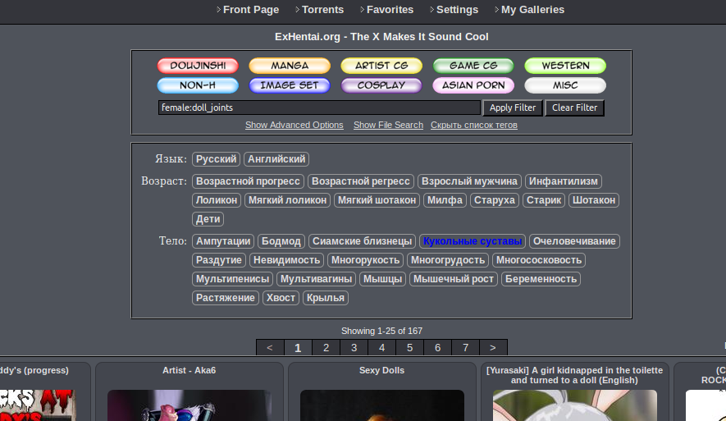Toggle the Manga category filter
This screenshot has width=726, height=421.
[x=290, y=66]
